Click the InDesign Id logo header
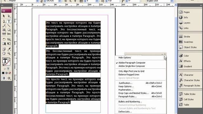Viewport: 203px width, 114px height. [6, 11]
